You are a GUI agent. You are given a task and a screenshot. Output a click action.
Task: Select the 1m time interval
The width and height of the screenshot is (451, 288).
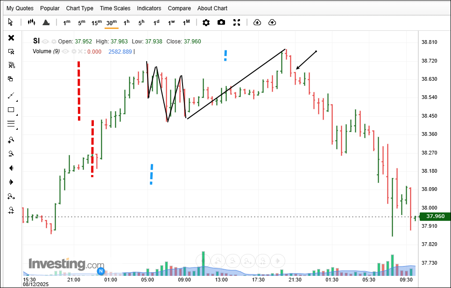coord(67,23)
